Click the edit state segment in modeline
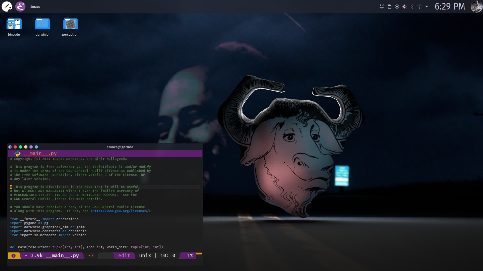 (x=124, y=256)
